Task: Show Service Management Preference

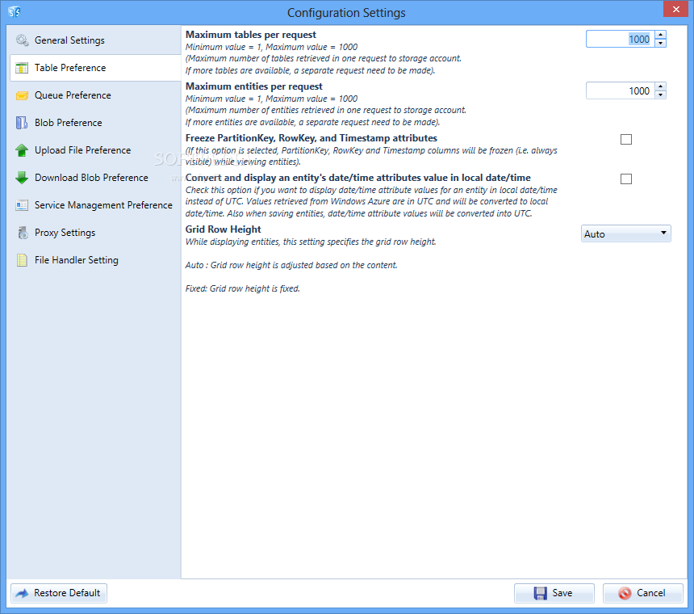Action: pos(95,205)
